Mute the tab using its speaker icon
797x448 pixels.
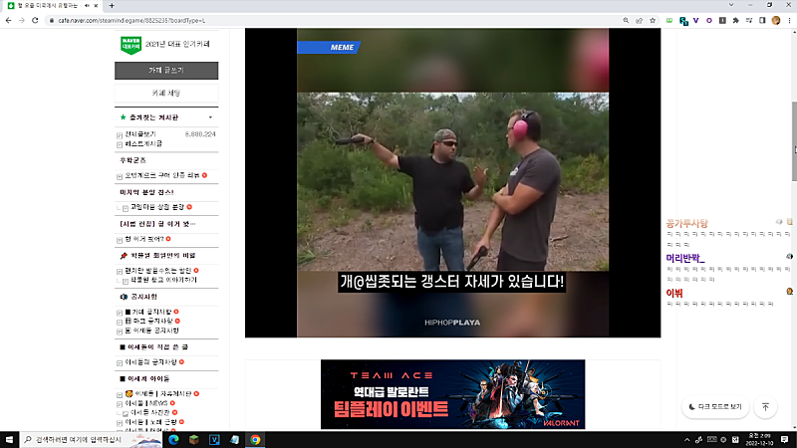(x=87, y=6)
